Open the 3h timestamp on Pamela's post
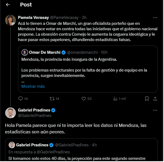This screenshot has height=162, width=164. click(x=84, y=18)
